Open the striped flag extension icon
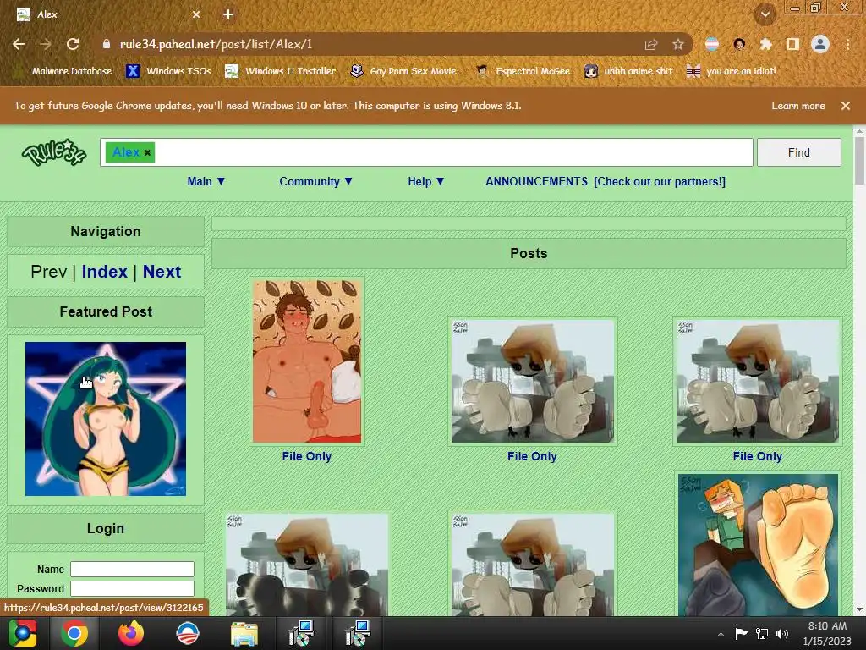This screenshot has width=866, height=650. click(x=712, y=44)
